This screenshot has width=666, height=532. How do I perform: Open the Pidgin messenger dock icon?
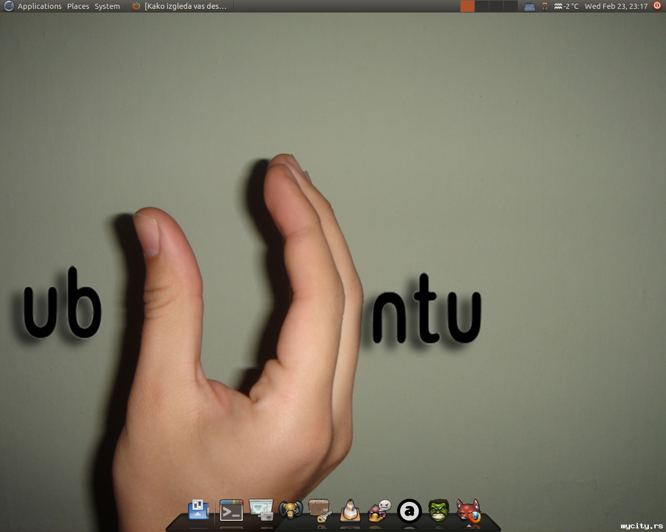[379, 511]
